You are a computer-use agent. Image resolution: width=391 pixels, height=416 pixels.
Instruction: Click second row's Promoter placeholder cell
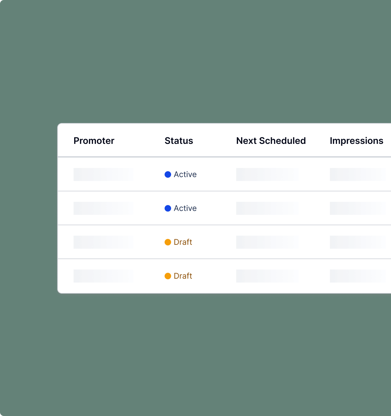coord(103,208)
